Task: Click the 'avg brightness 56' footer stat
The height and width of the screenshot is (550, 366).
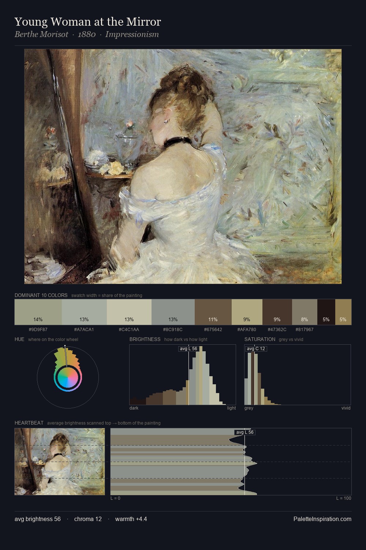Action: [38, 519]
